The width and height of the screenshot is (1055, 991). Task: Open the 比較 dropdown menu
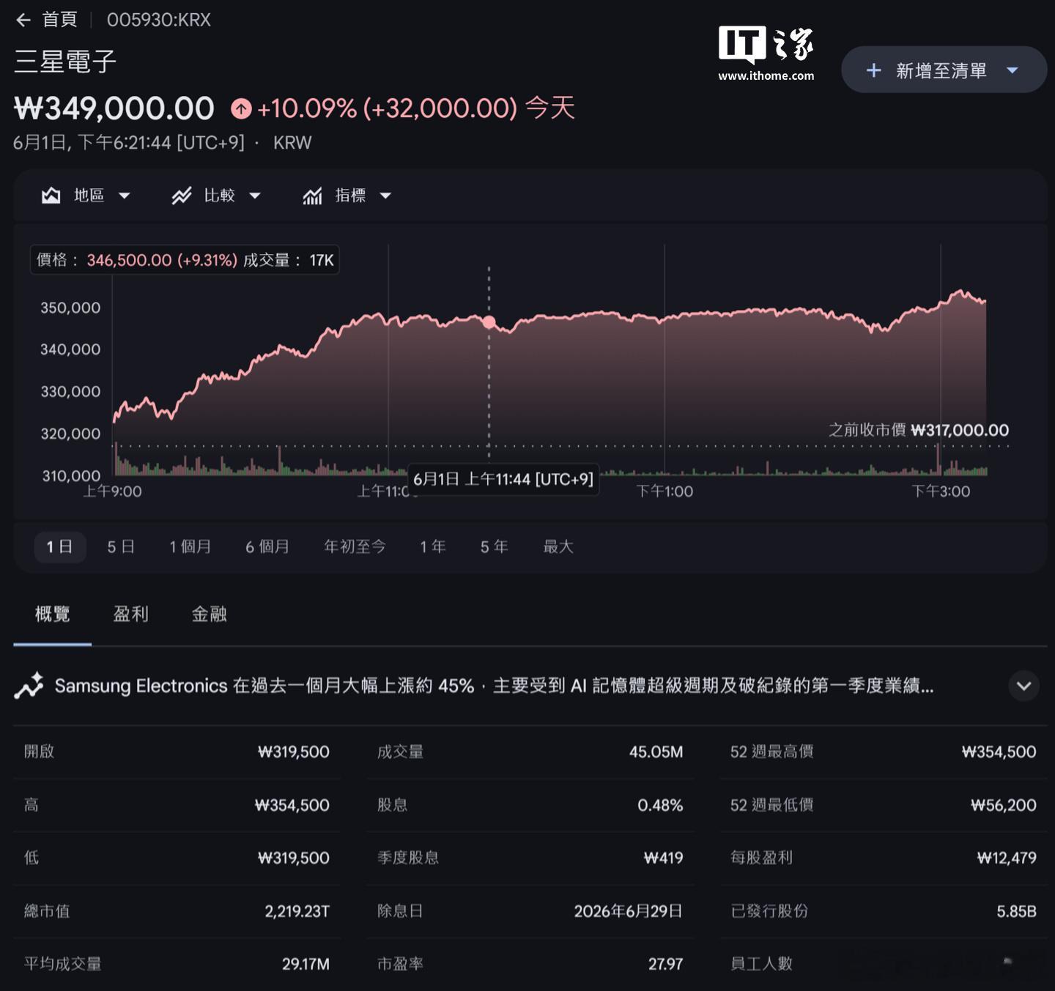[x=255, y=196]
